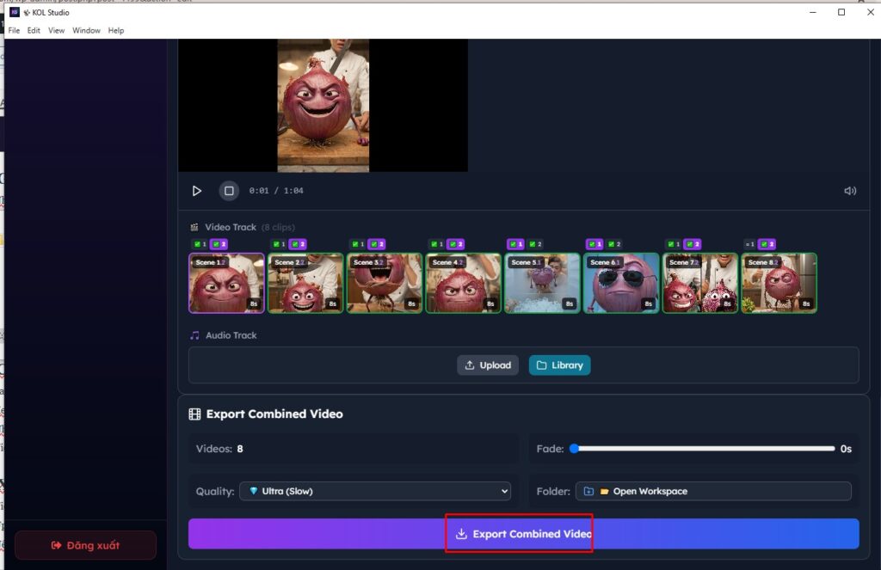Mute the preview with the speaker icon
The height and width of the screenshot is (570, 881).
coord(850,191)
